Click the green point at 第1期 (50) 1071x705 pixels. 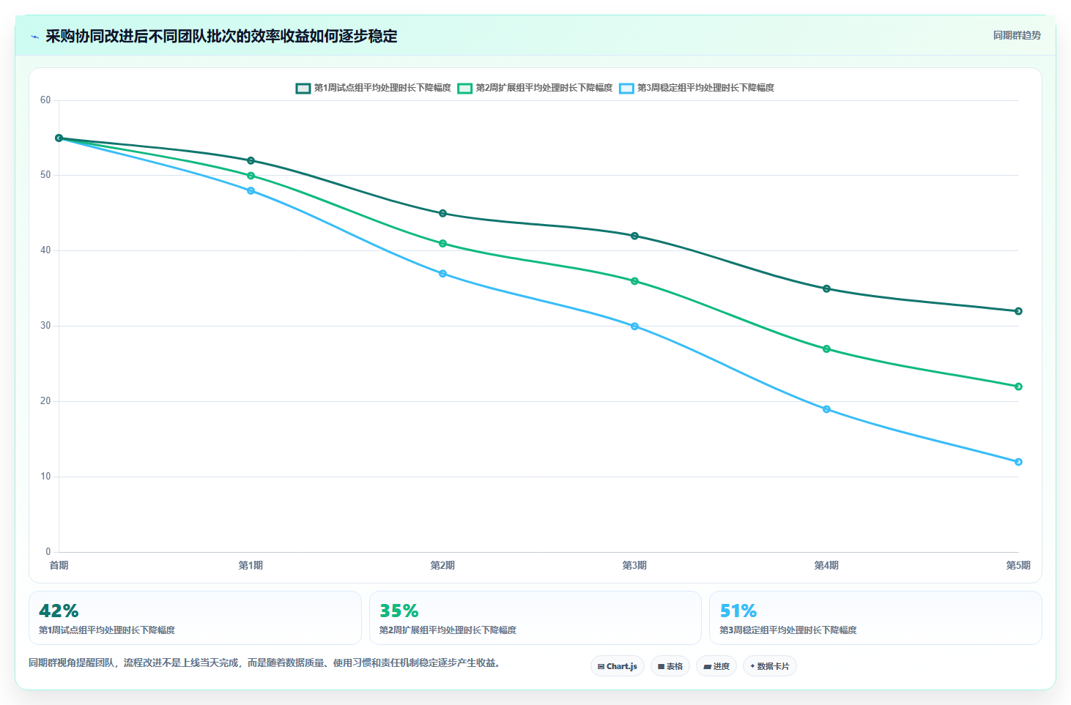[251, 176]
